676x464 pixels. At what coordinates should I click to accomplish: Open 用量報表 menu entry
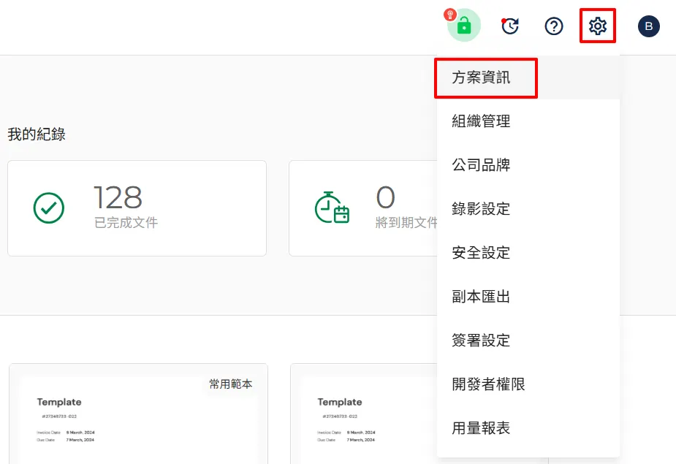482,429
